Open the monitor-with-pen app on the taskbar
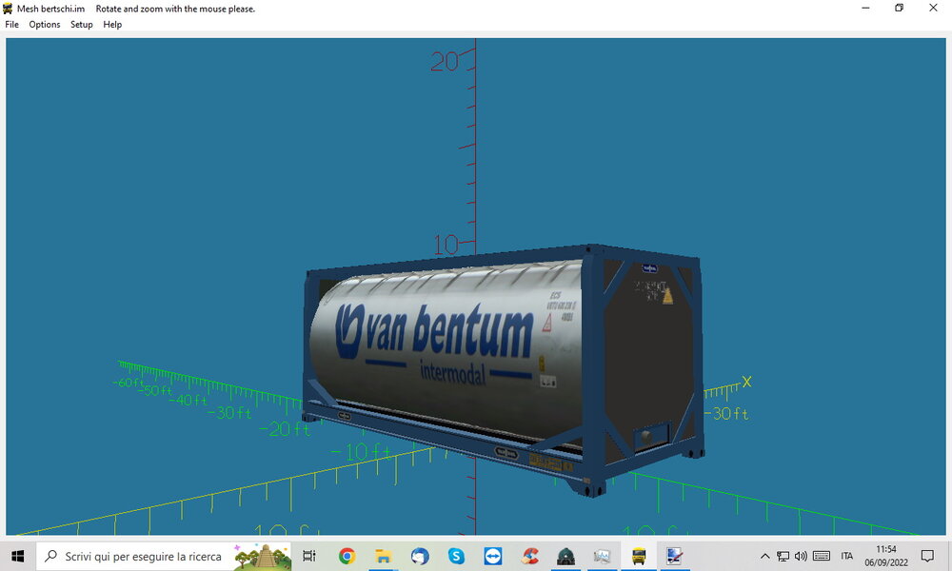This screenshot has height=571, width=952. click(674, 556)
